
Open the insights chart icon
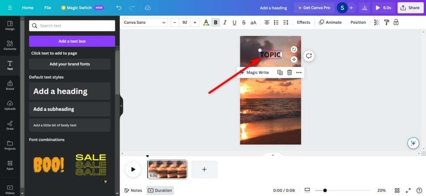[x=365, y=8]
